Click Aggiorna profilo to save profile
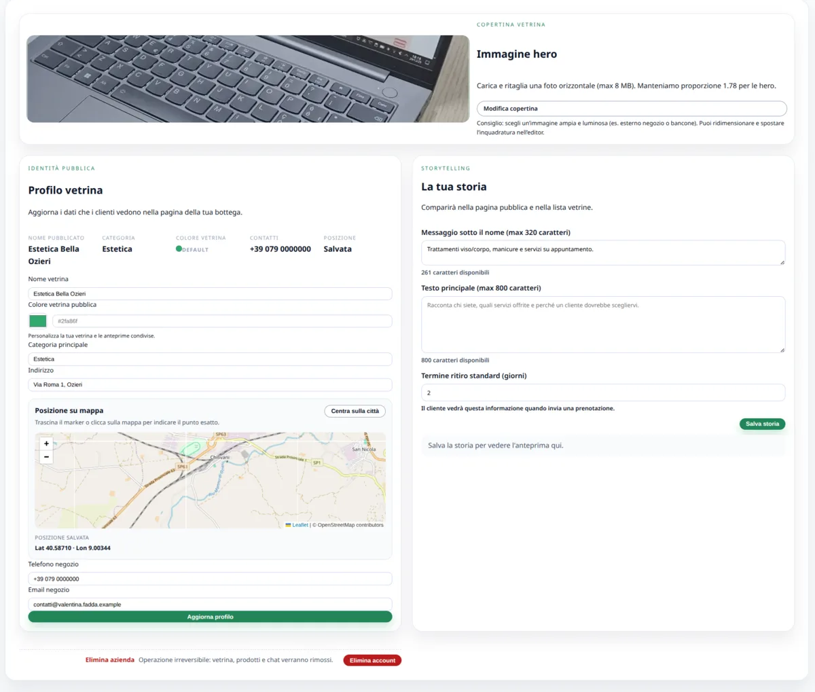This screenshot has width=815, height=692. [x=210, y=617]
